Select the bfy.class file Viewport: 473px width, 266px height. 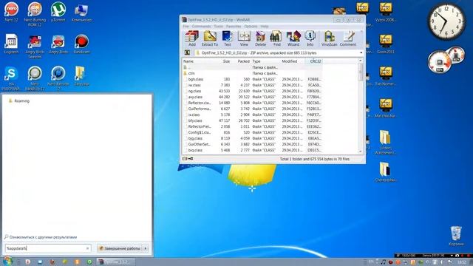tap(253, 120)
